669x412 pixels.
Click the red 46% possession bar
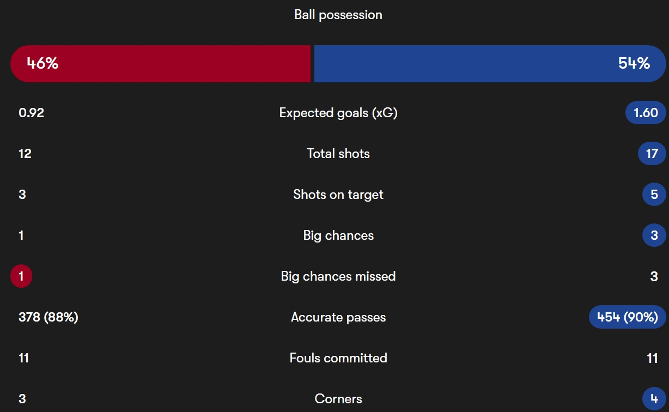pos(161,64)
